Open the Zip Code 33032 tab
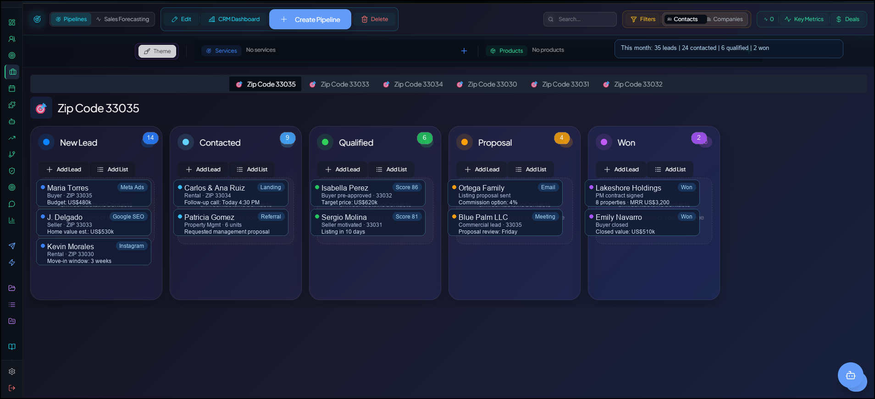Image resolution: width=875 pixels, height=399 pixels. tap(633, 84)
